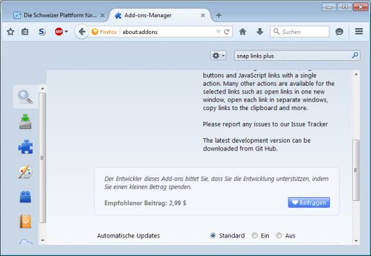Open the chat smiley icon
This screenshot has width=371, height=256.
(x=339, y=31)
